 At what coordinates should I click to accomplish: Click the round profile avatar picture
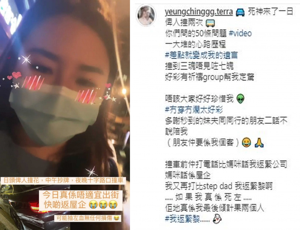pos(146,16)
